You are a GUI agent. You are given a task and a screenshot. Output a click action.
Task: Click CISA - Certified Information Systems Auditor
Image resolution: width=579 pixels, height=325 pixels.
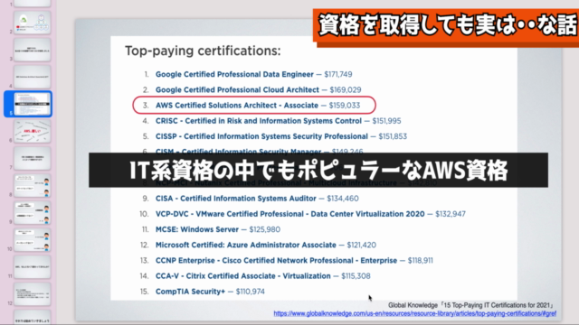(235, 199)
